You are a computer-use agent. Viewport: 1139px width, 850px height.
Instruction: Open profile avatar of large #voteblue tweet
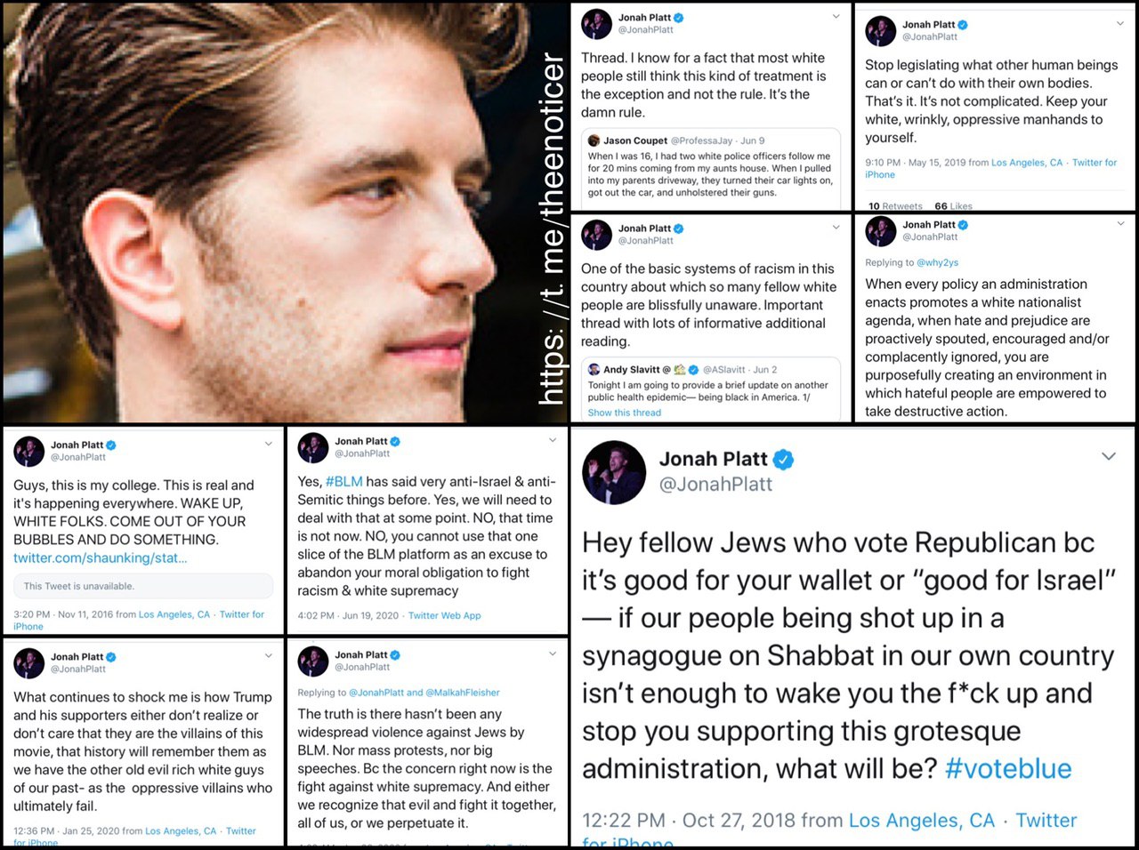click(x=614, y=471)
